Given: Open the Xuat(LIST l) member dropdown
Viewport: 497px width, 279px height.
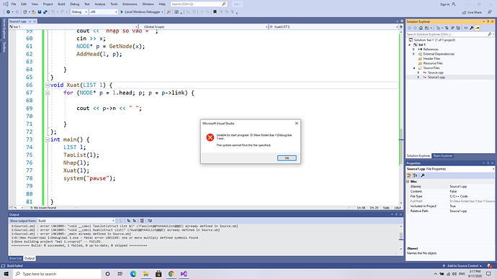Looking at the screenshot, I should tap(334, 27).
